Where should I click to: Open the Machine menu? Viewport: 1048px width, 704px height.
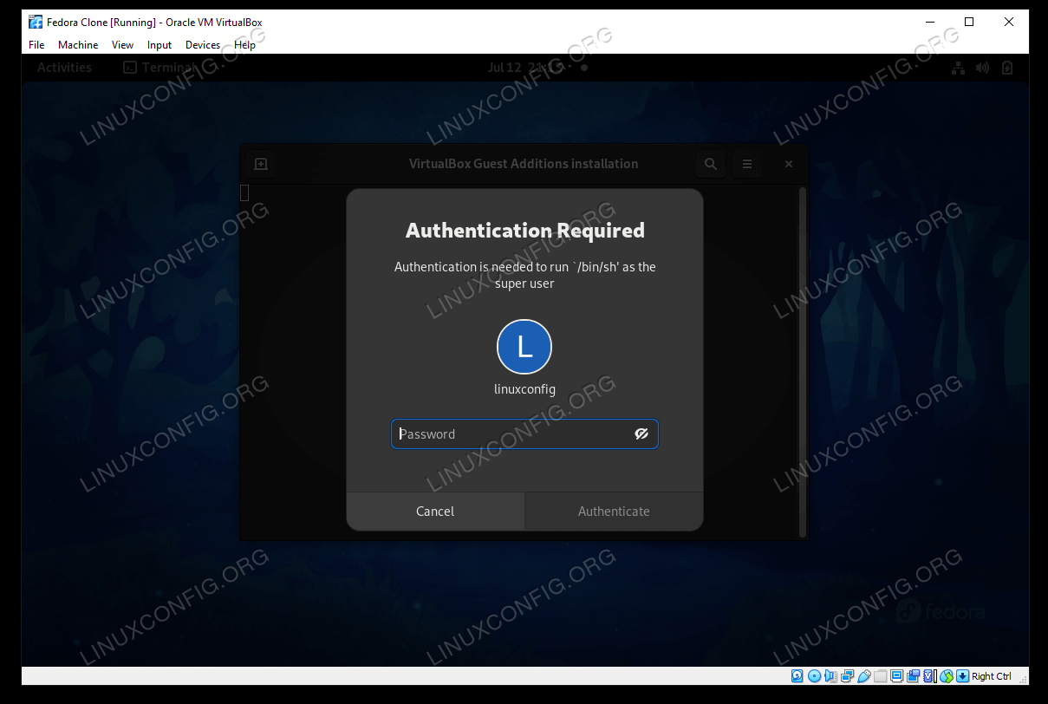[x=78, y=45]
